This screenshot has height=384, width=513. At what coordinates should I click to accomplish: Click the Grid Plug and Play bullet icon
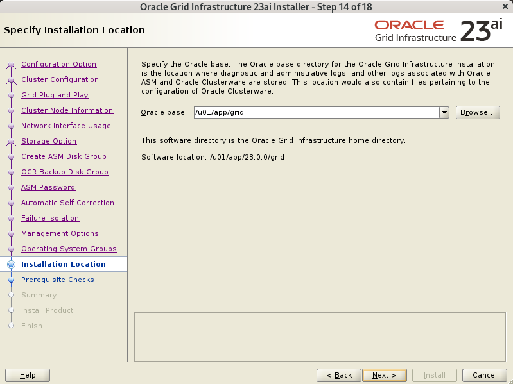[11, 95]
